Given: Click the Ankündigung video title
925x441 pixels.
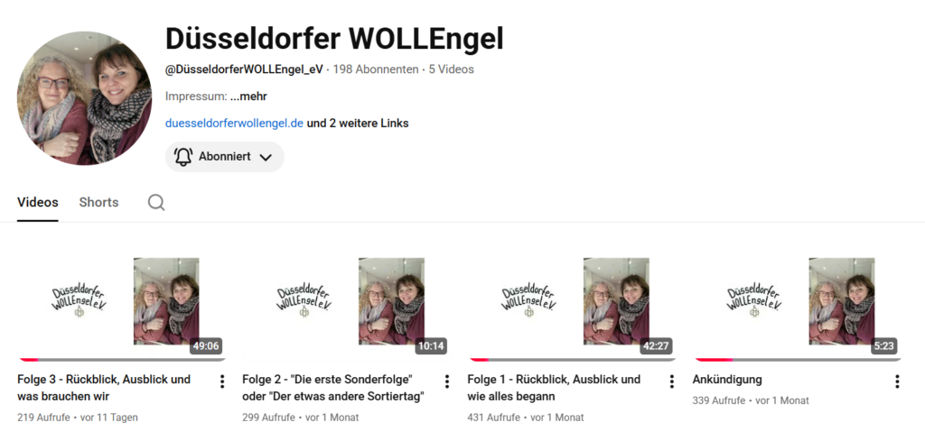Looking at the screenshot, I should pos(727,380).
